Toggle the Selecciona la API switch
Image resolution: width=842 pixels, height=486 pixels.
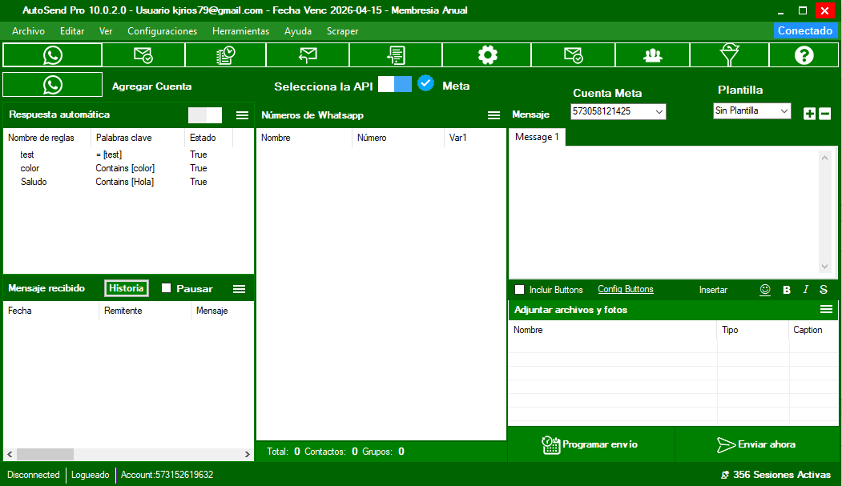[x=394, y=85]
